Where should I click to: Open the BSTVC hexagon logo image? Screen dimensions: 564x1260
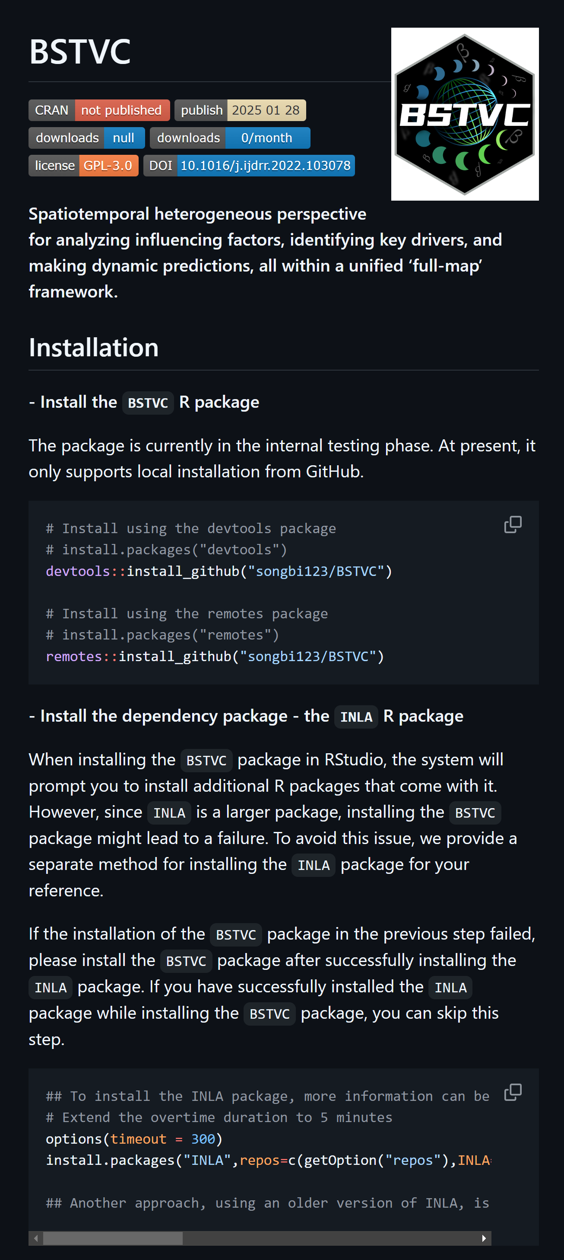click(464, 114)
